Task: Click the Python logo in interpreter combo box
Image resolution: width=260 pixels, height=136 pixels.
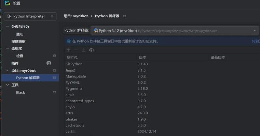Action: (96, 31)
